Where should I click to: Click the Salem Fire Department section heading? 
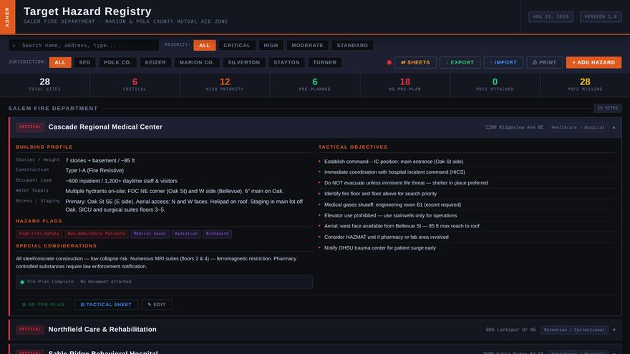pos(53,109)
